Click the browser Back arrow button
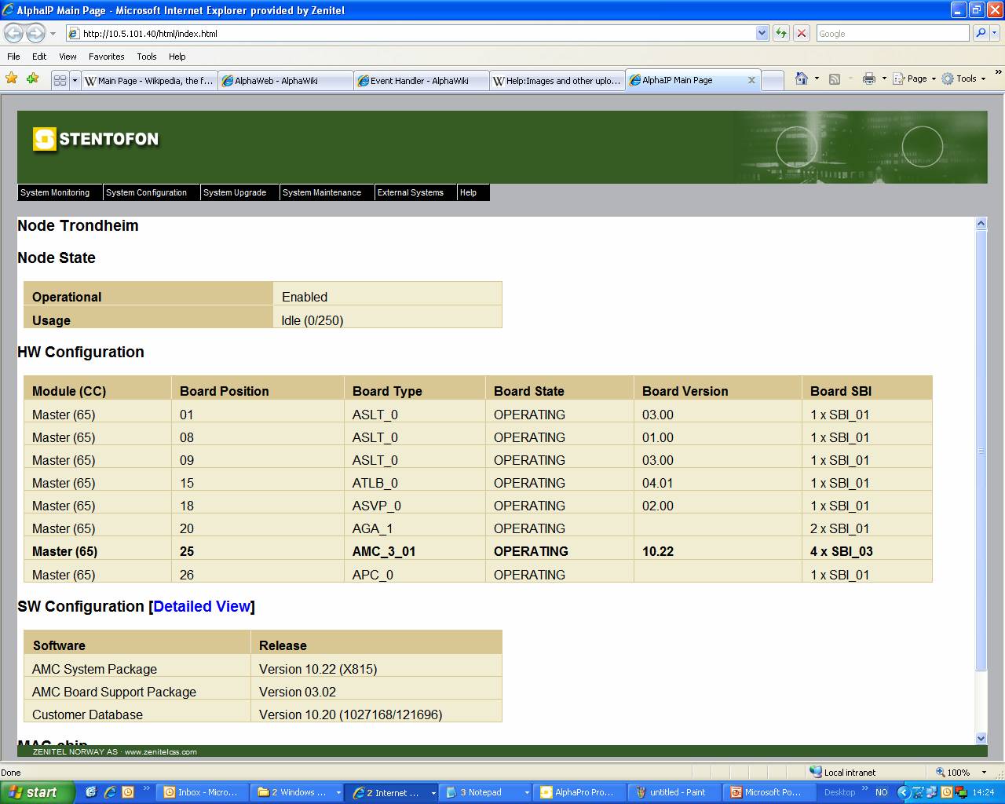 click(13, 33)
